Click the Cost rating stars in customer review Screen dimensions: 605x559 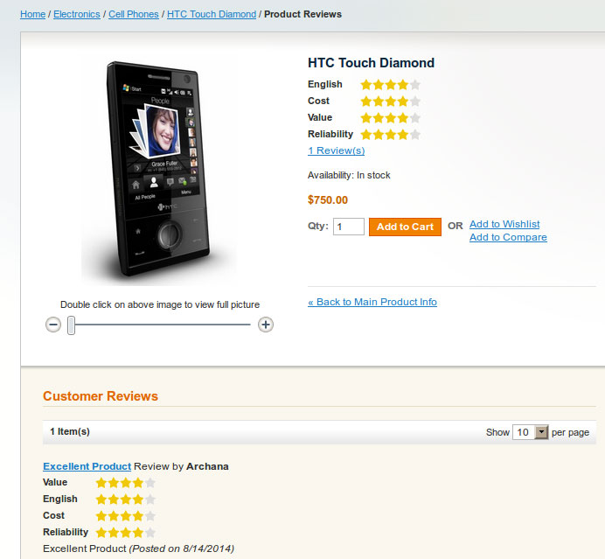coord(125,516)
